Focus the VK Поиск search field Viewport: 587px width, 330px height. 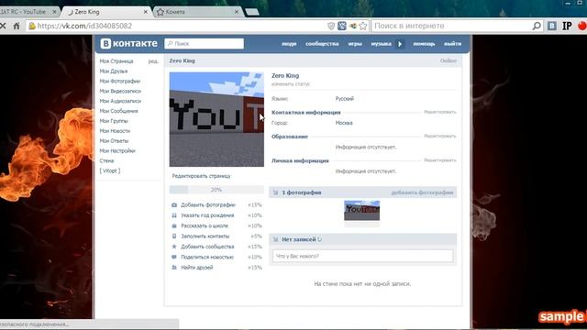(204, 44)
